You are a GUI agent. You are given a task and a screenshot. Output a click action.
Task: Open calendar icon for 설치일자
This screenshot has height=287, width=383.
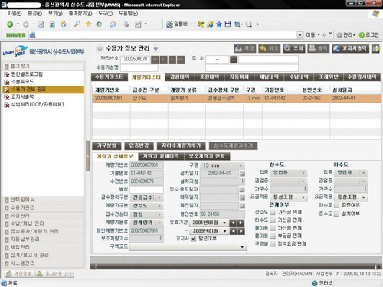tap(242, 174)
